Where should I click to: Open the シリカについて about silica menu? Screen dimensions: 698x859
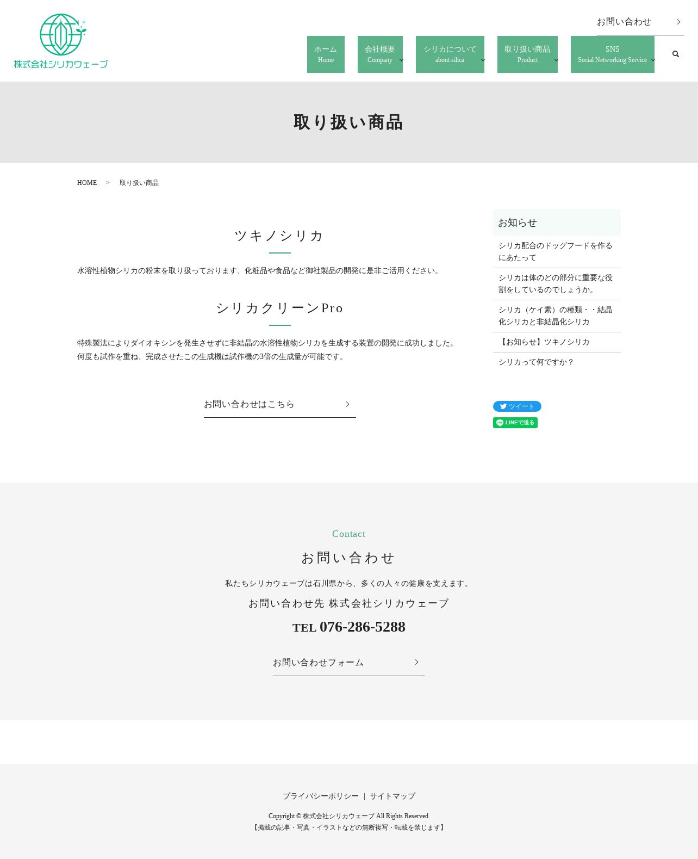click(450, 54)
